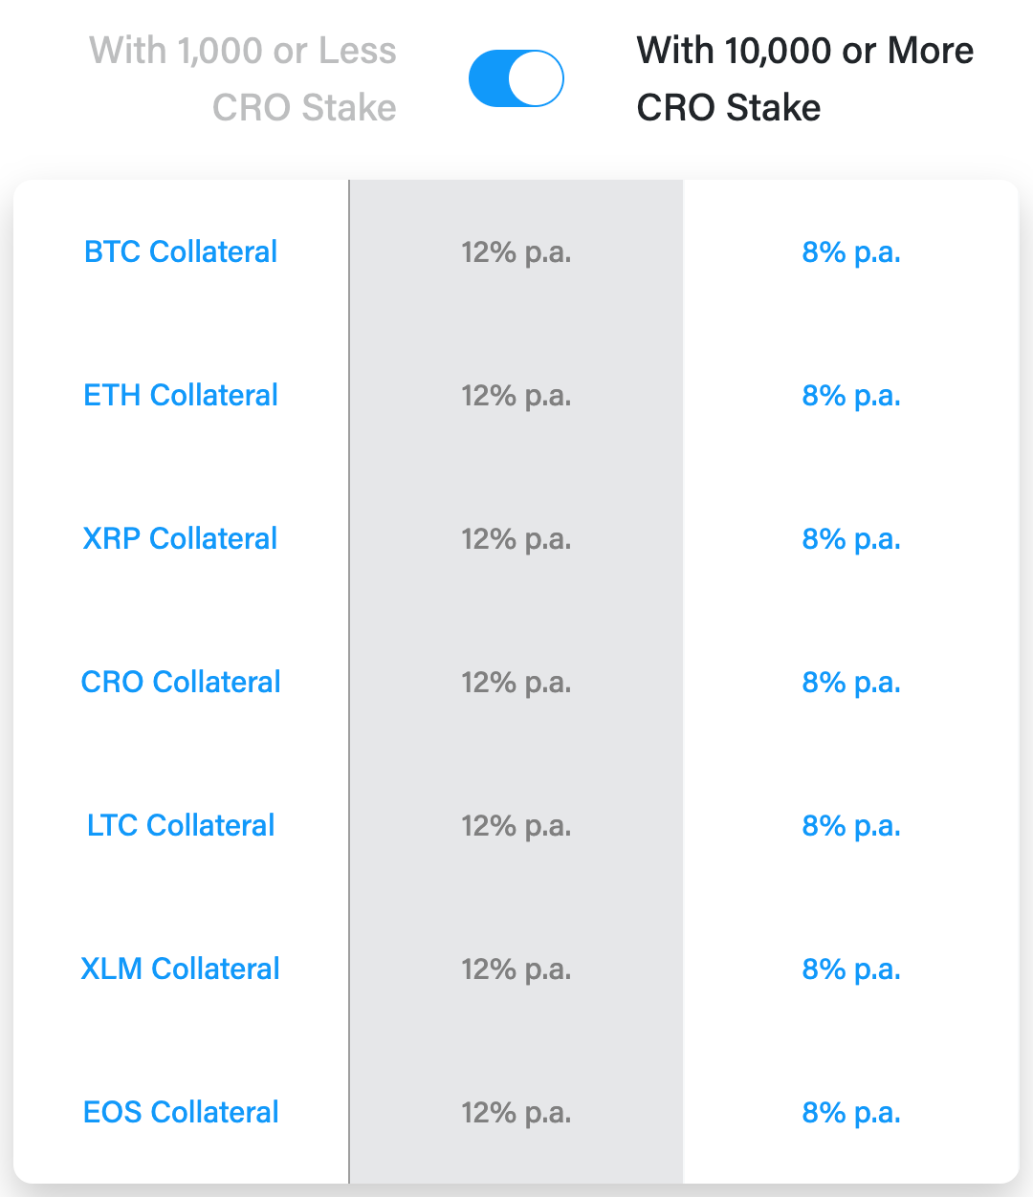The width and height of the screenshot is (1033, 1197).
Task: Click the 8% p.a. rate for ETH
Action: [x=851, y=396]
